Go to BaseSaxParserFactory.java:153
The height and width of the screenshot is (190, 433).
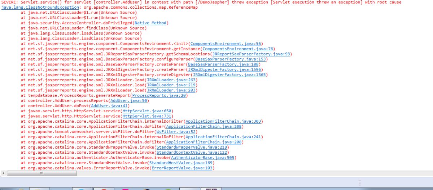pos(231,59)
